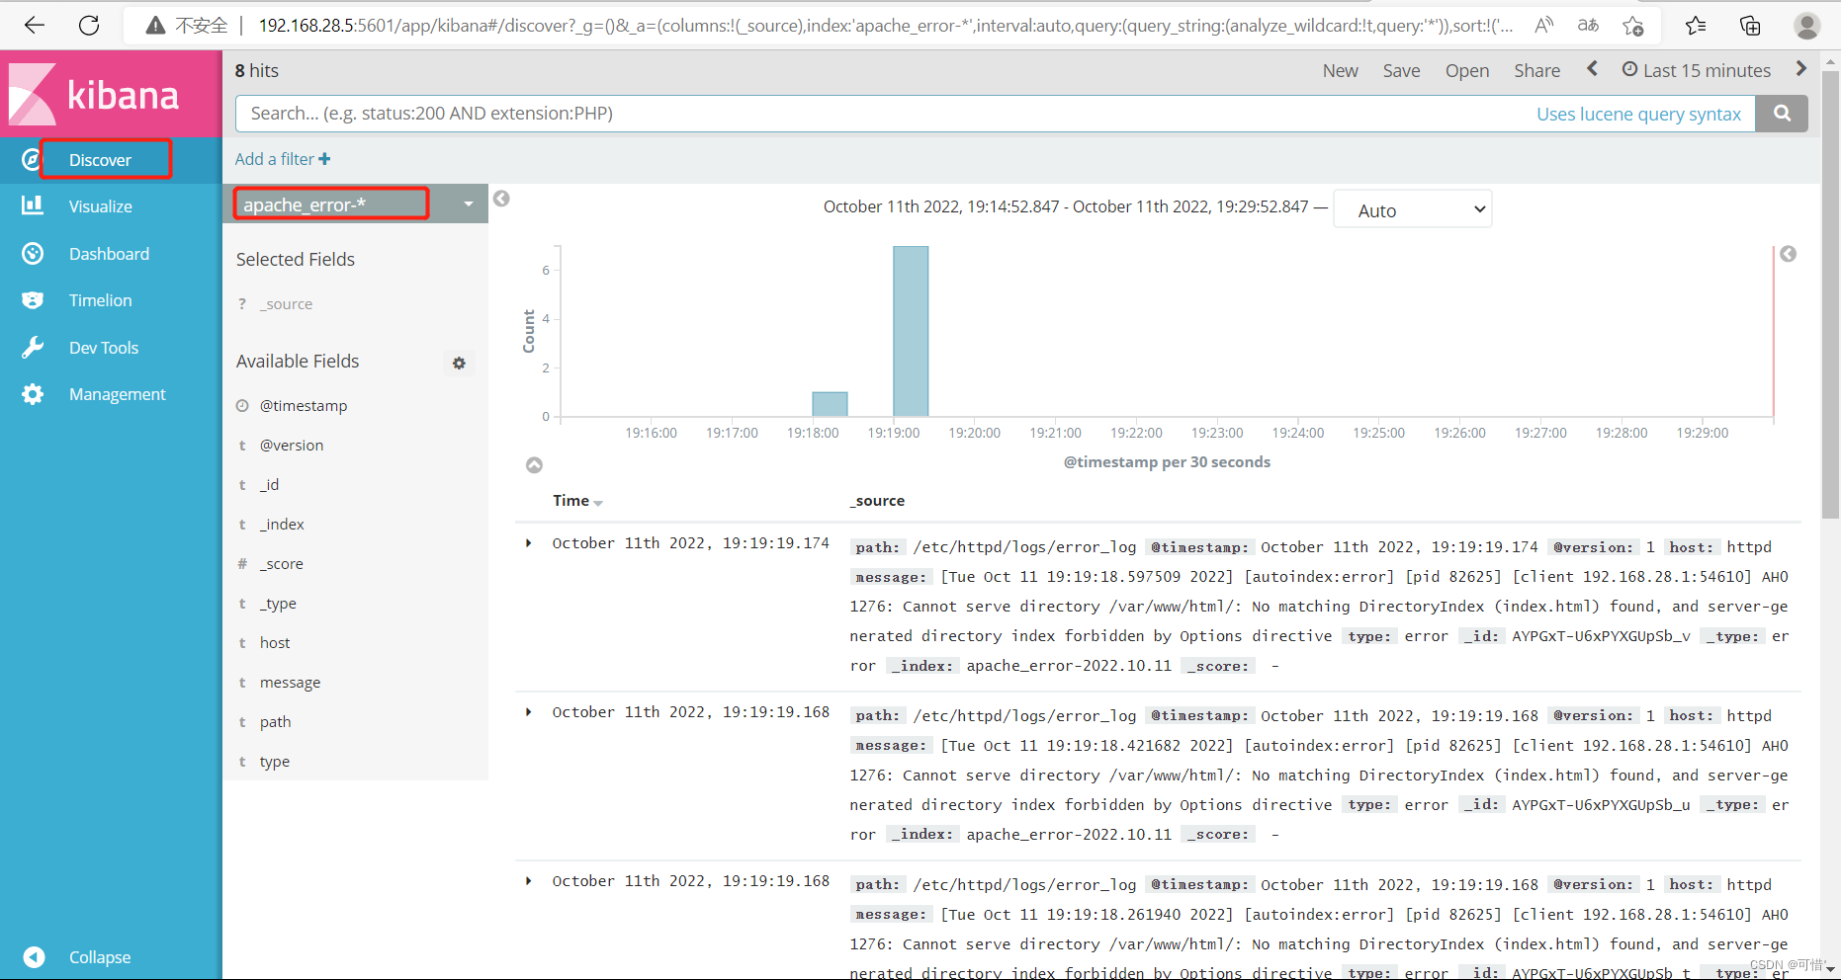
Task: Click Save in the top menu
Action: click(x=1401, y=70)
